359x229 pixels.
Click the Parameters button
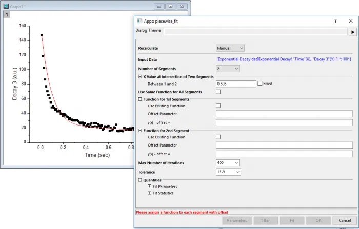point(237,220)
